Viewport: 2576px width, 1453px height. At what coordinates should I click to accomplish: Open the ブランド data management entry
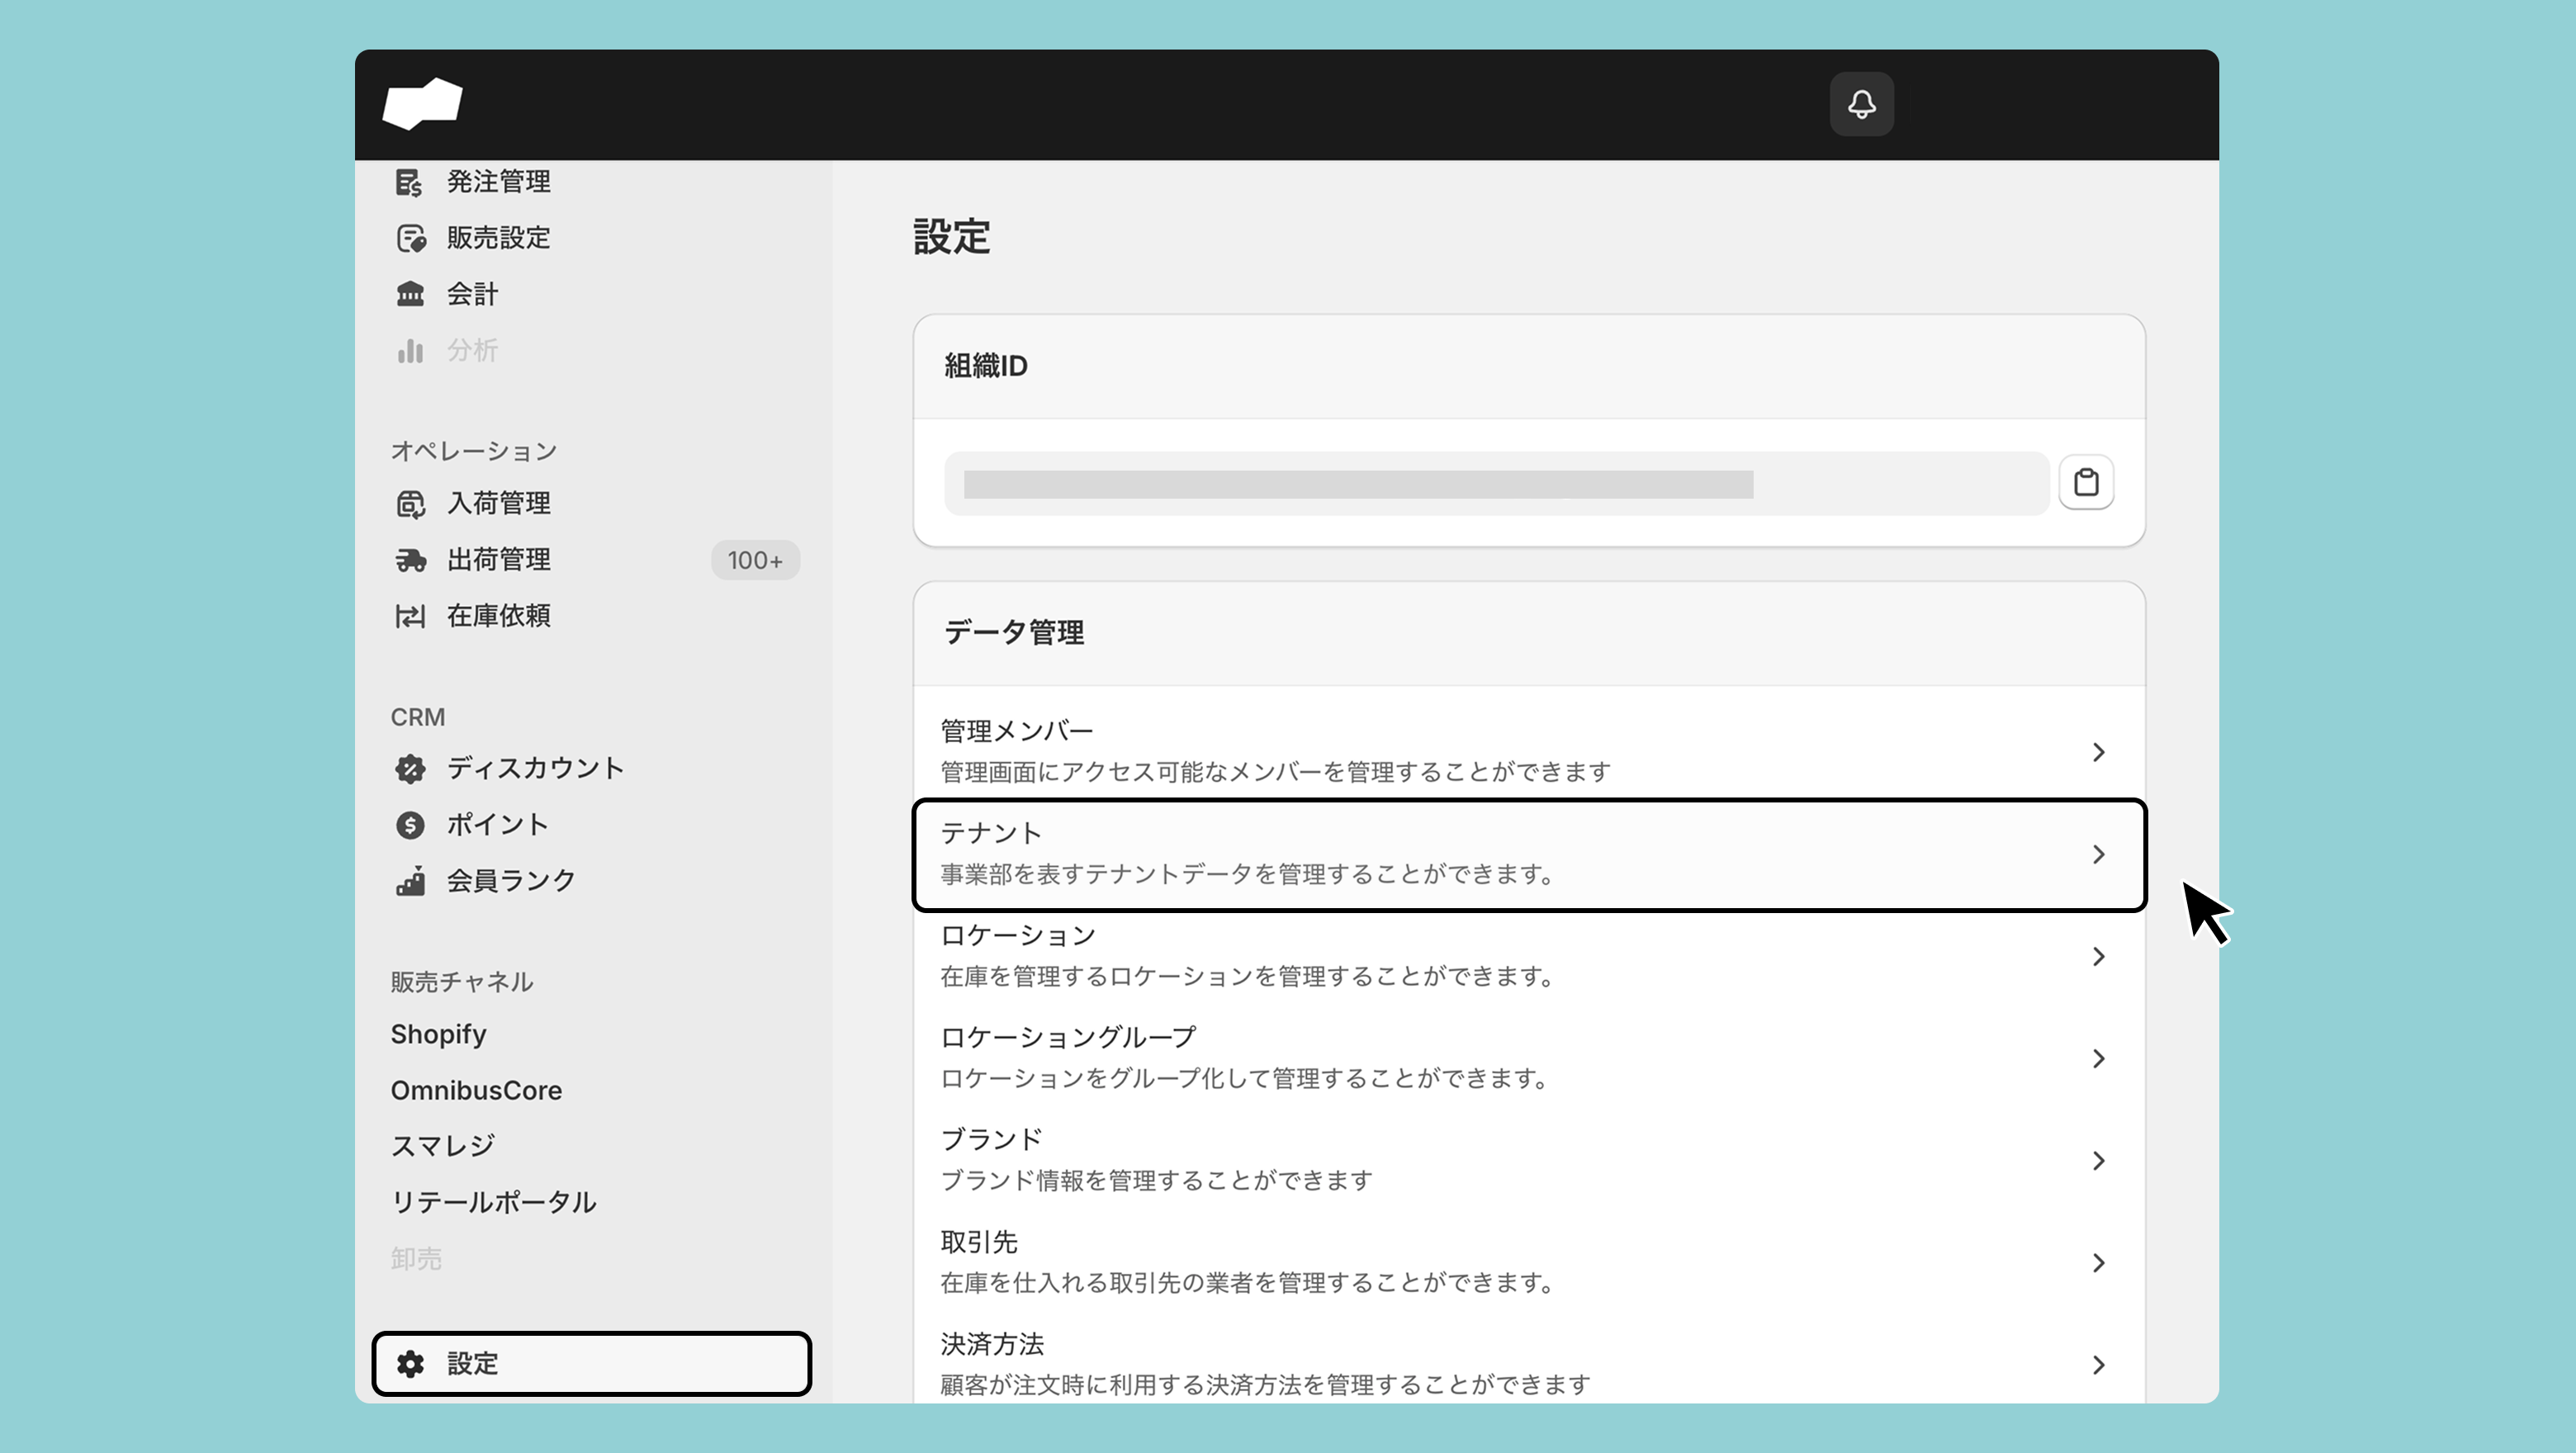click(x=1529, y=1160)
